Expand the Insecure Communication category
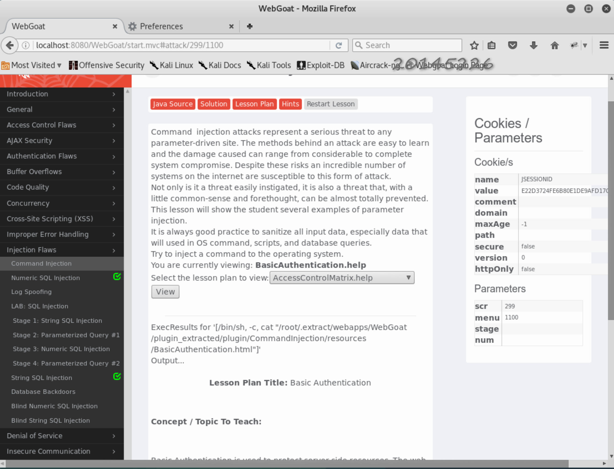Screen dimensions: 614x469 (62, 452)
